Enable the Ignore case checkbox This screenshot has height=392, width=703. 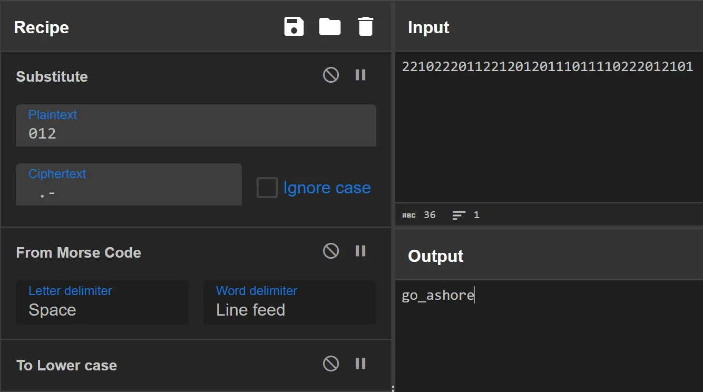click(267, 188)
